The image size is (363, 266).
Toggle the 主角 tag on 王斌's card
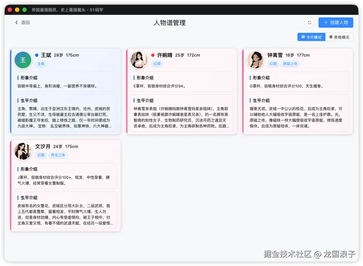(x=41, y=64)
